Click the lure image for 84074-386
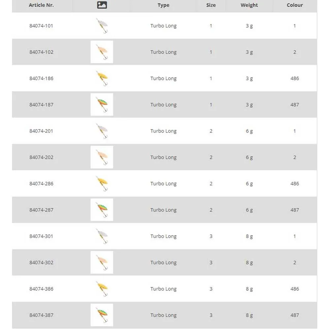Screen dimensions: 330x330 click(x=102, y=289)
